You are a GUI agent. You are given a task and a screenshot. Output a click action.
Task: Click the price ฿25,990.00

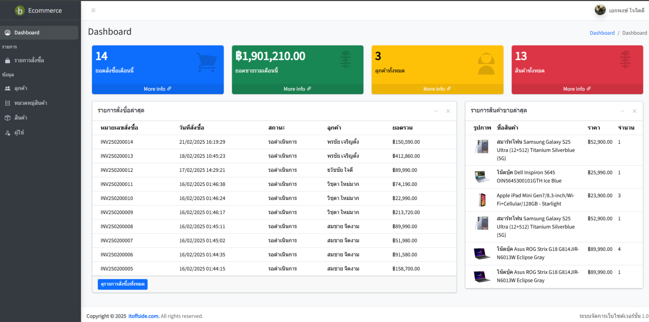point(600,173)
